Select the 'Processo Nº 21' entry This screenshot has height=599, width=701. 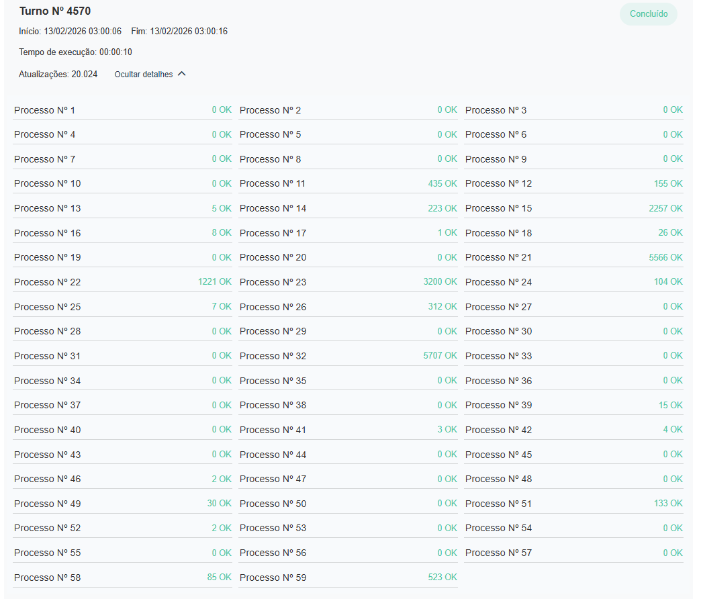498,258
